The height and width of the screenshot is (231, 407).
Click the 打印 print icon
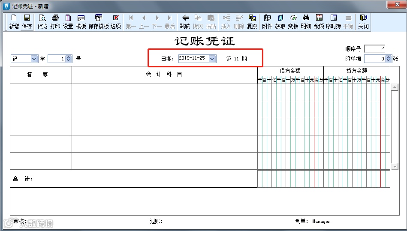55,22
